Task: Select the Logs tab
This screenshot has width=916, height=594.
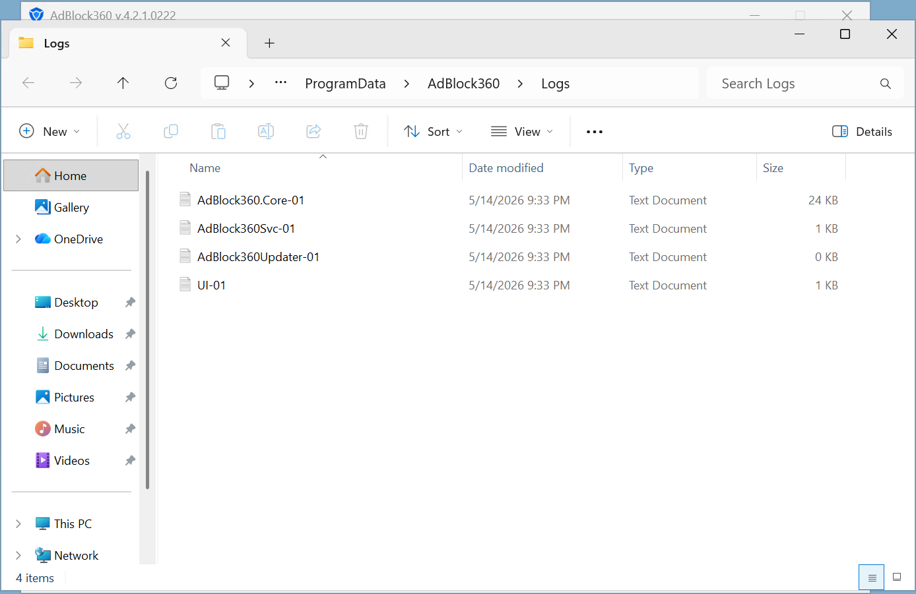Action: [128, 43]
